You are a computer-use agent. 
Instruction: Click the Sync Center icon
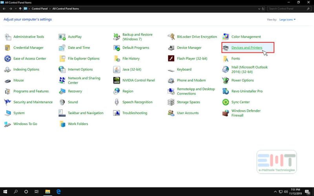point(226,102)
